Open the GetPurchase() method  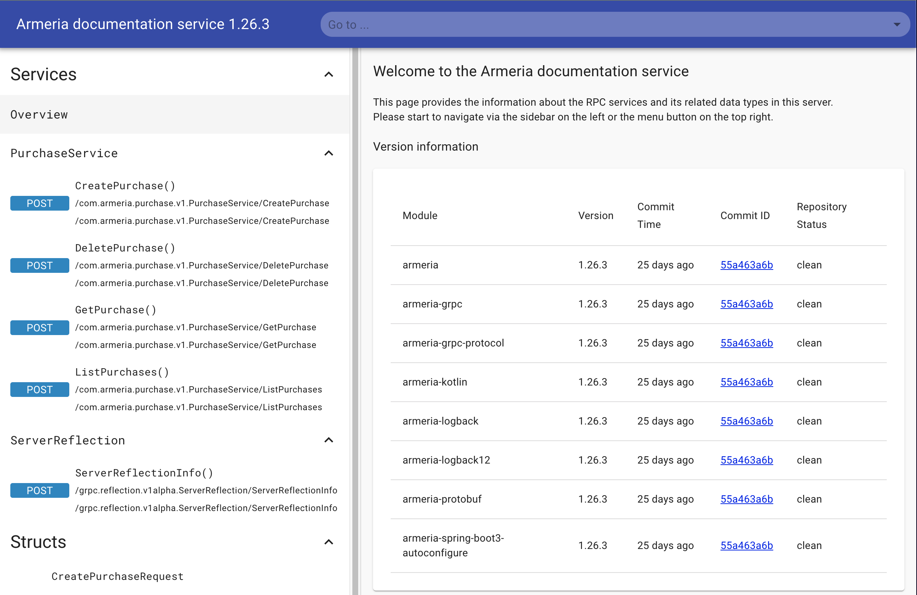[116, 310]
